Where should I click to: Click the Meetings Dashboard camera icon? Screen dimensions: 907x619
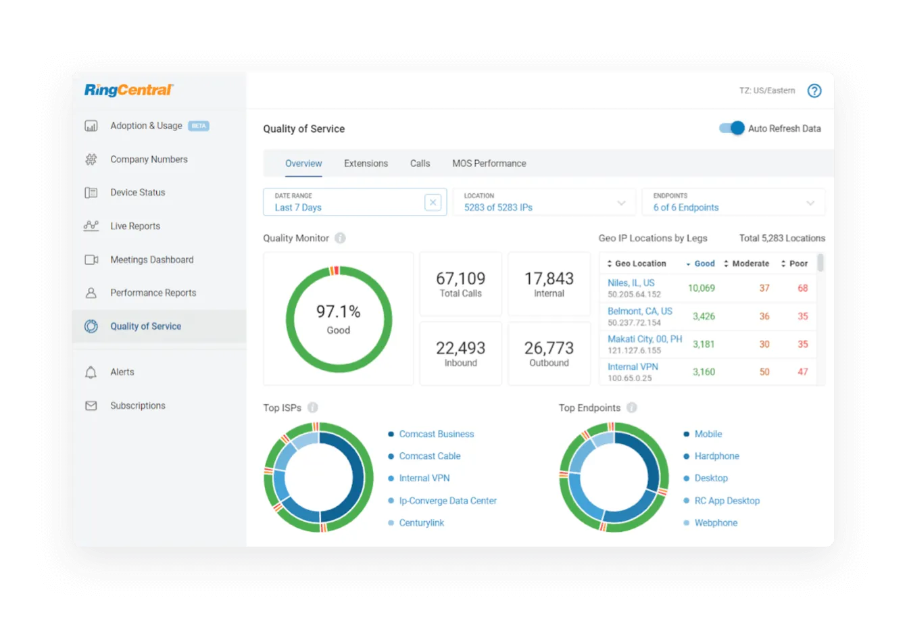click(91, 259)
